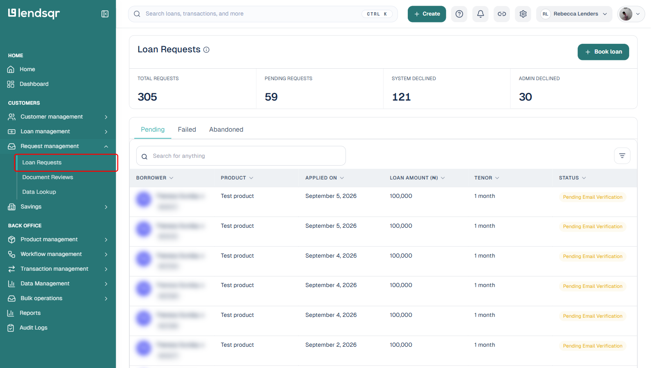Image resolution: width=655 pixels, height=368 pixels.
Task: Click the Home house icon
Action: click(x=11, y=70)
